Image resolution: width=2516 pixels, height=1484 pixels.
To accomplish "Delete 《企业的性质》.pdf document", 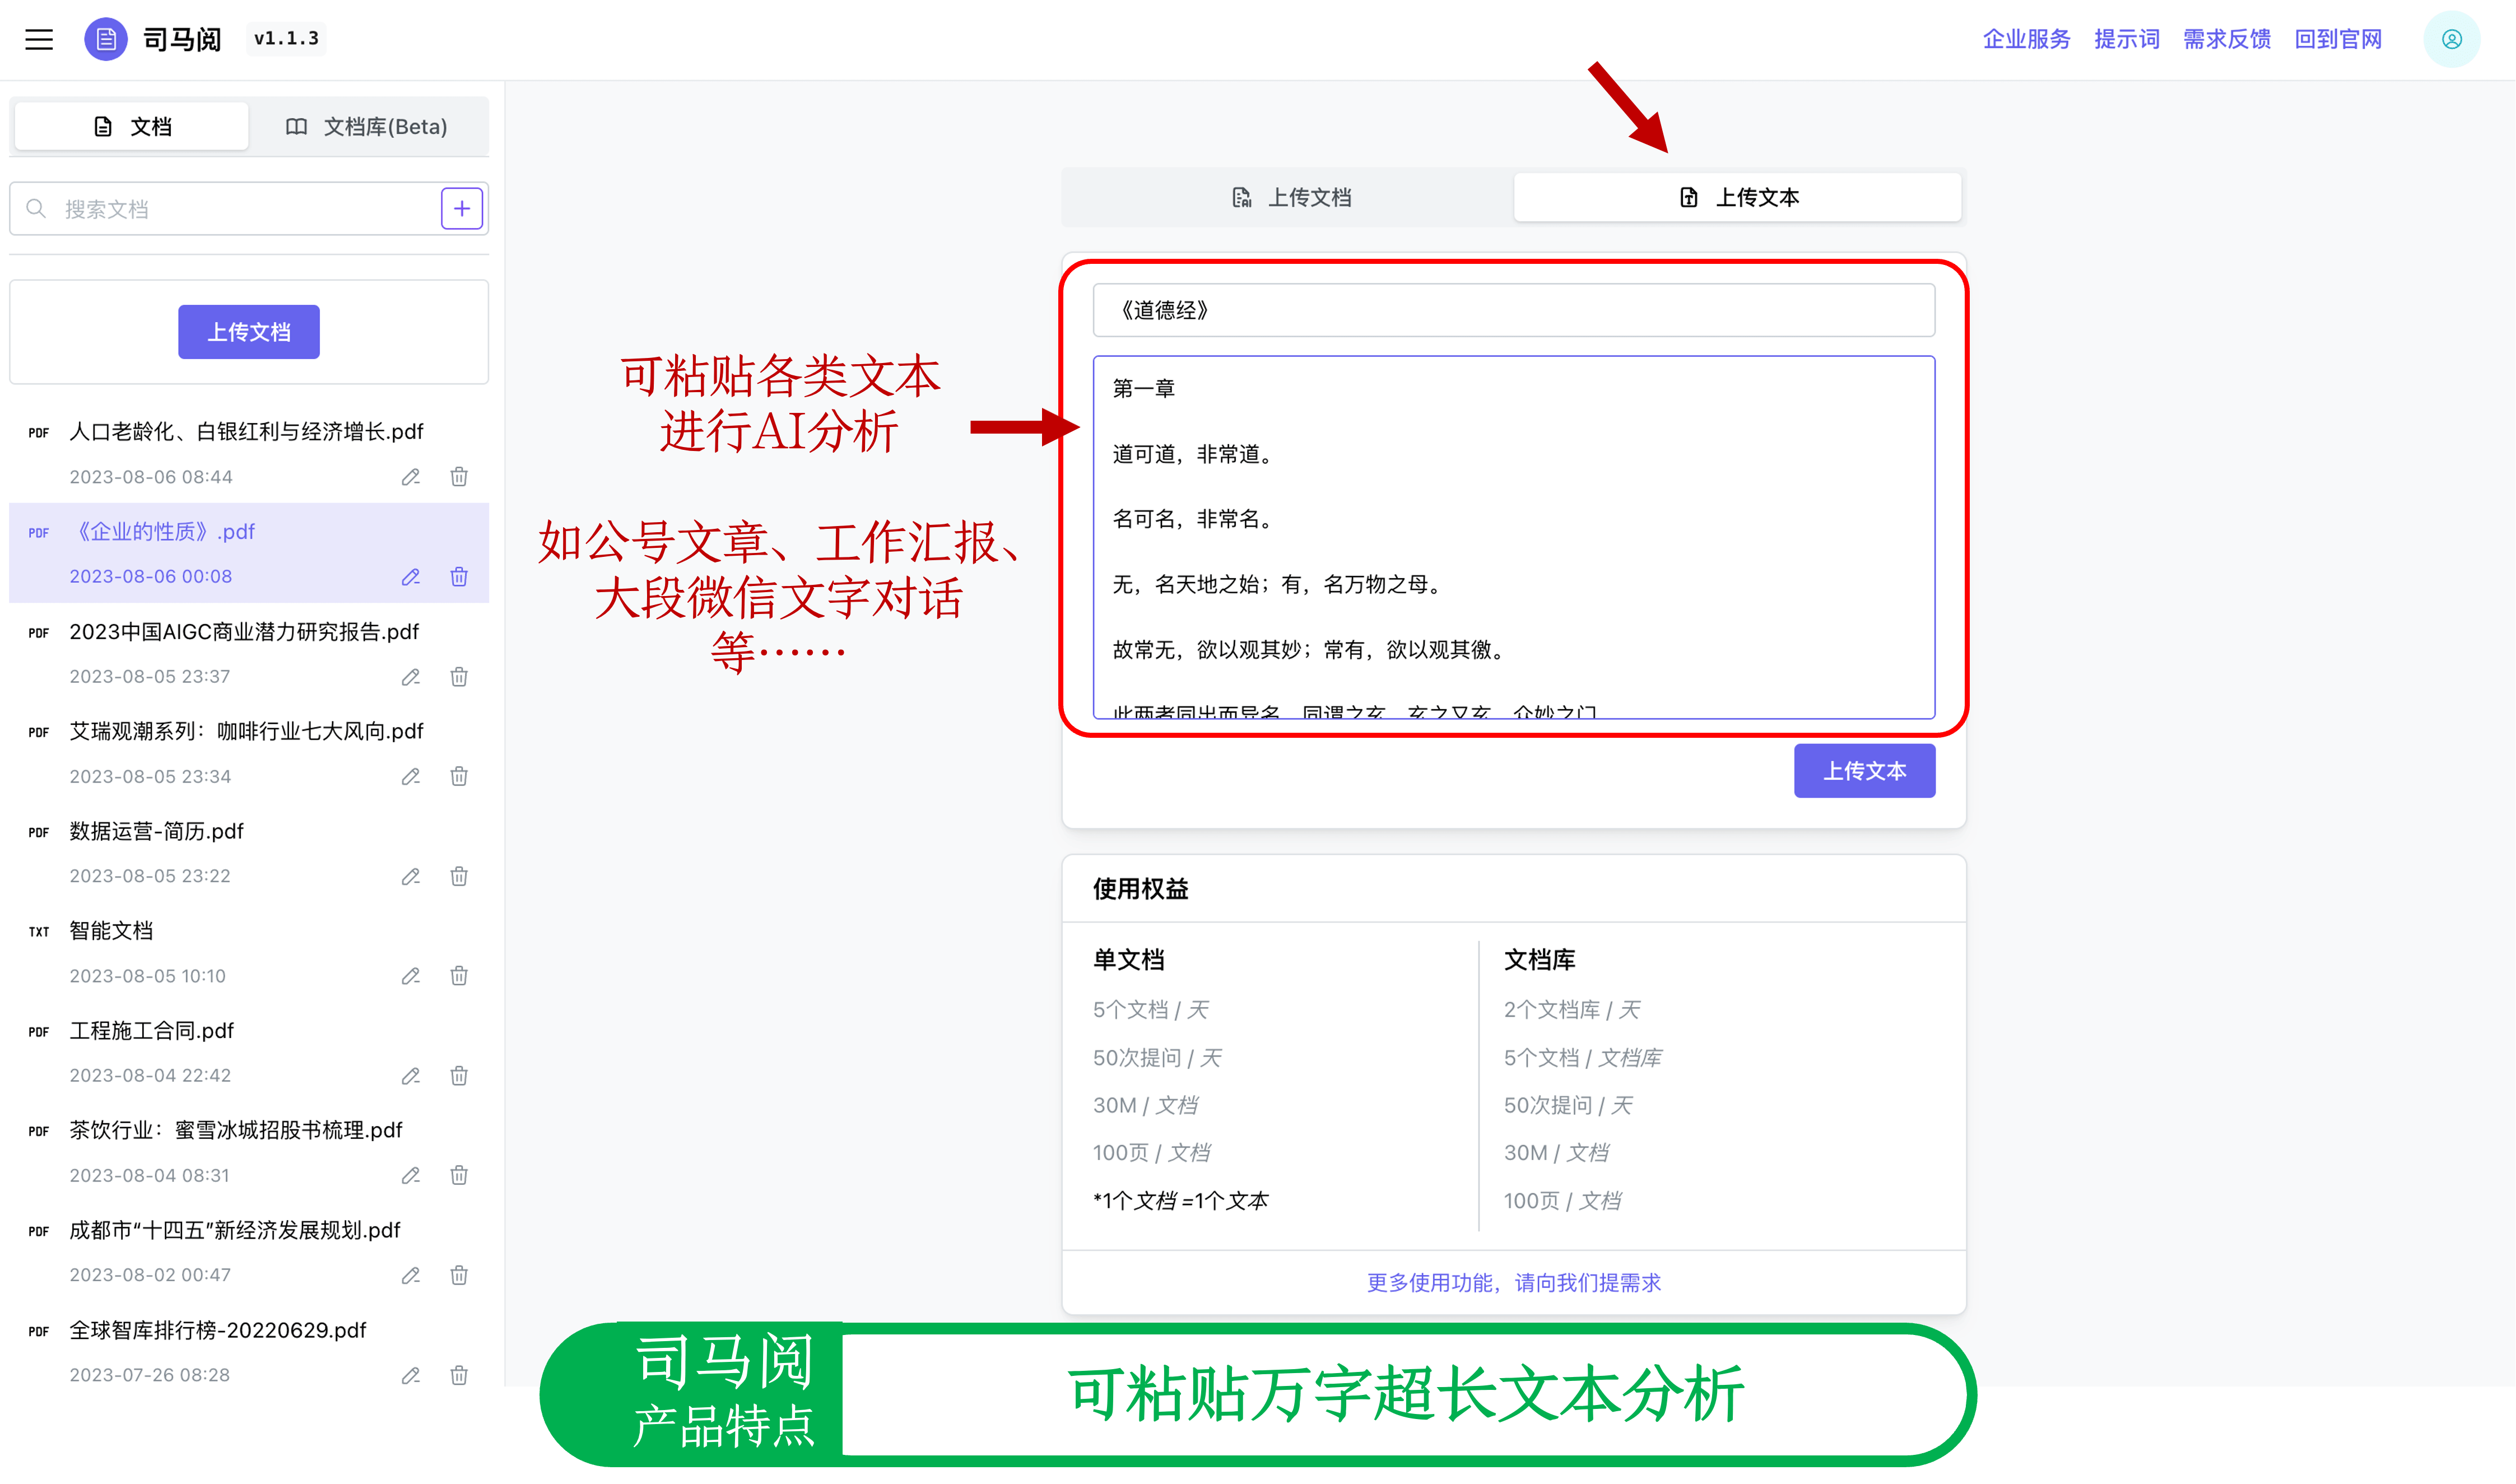I will [x=459, y=577].
